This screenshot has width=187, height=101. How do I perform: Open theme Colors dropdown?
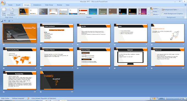(x=155, y=9)
